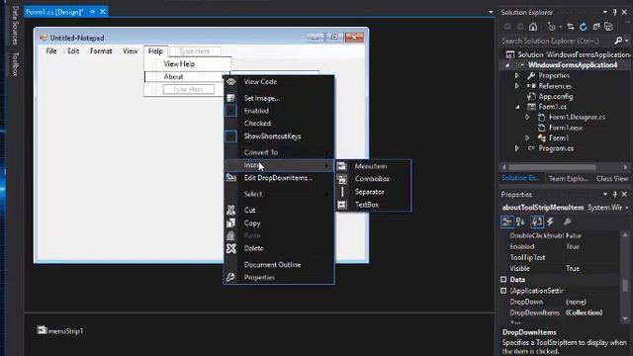This screenshot has height=356, width=633.
Task: Collapse the WindowsFormsApplication4 project node
Action: pyautogui.click(x=507, y=65)
